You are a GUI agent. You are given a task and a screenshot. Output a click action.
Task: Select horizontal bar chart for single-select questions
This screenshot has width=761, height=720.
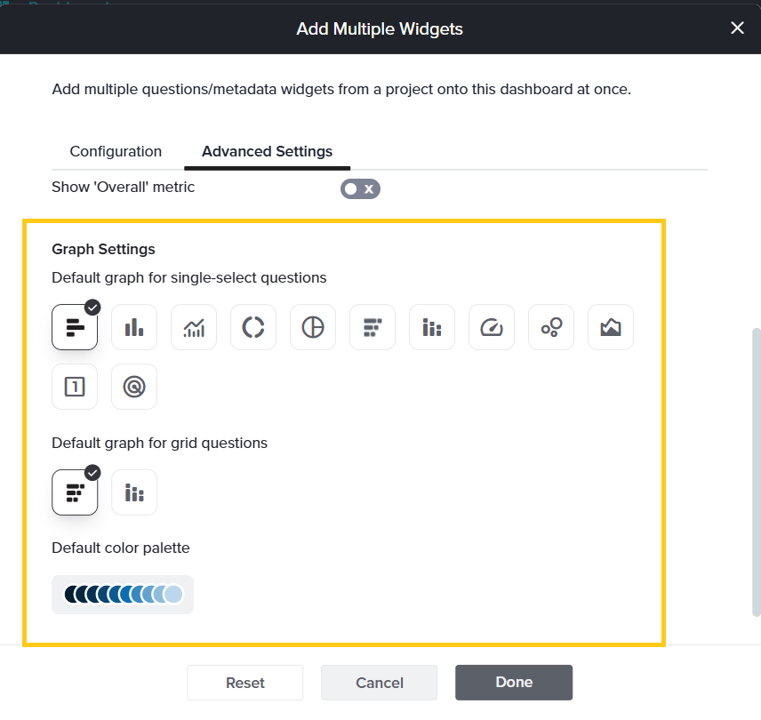[75, 327]
